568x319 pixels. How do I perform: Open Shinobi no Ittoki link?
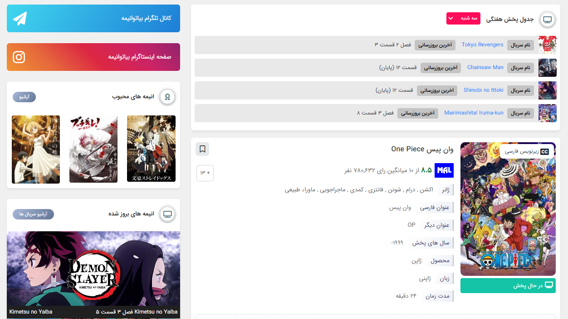pyautogui.click(x=483, y=90)
